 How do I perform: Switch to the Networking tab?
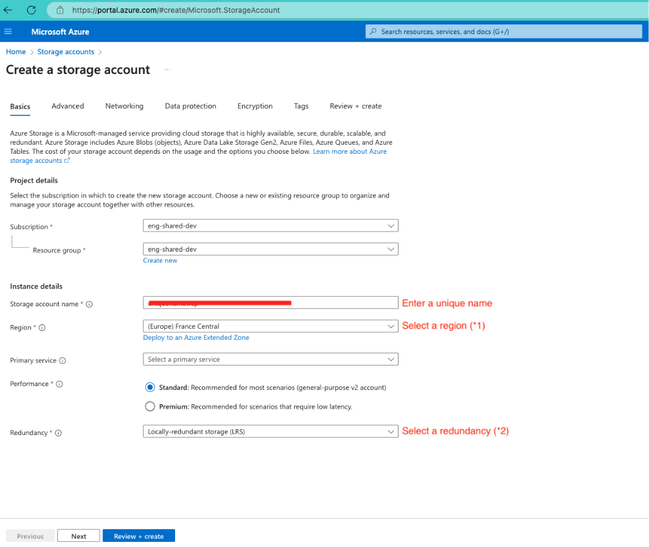124,106
